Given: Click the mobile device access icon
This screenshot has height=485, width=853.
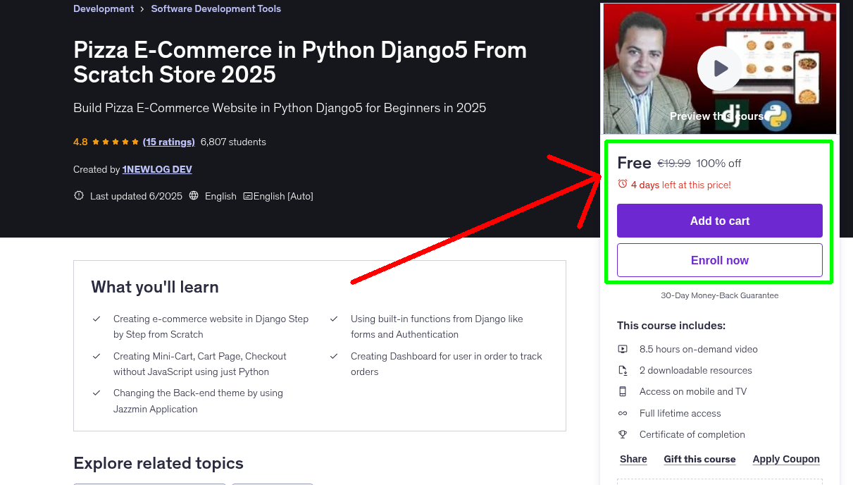Looking at the screenshot, I should (x=623, y=391).
